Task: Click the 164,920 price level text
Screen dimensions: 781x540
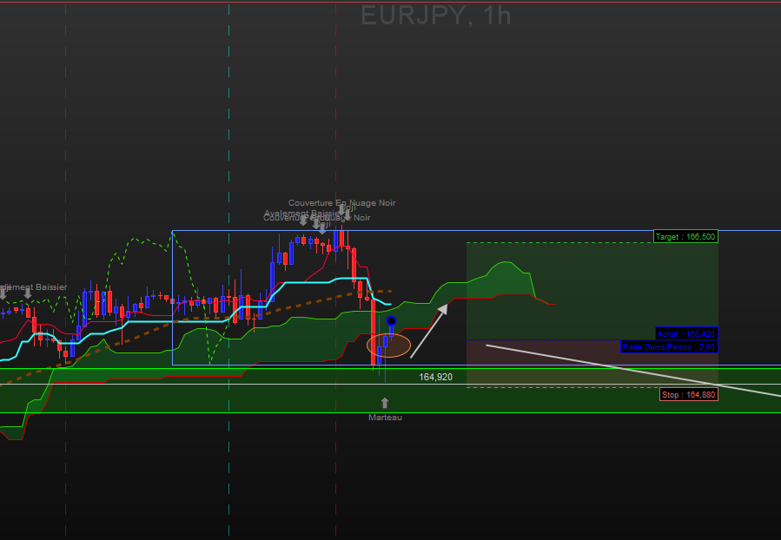Action: pyautogui.click(x=435, y=377)
